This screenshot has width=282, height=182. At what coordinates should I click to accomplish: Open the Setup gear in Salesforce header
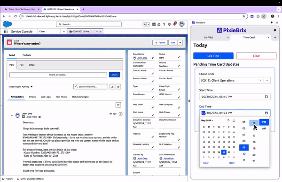(169, 24)
